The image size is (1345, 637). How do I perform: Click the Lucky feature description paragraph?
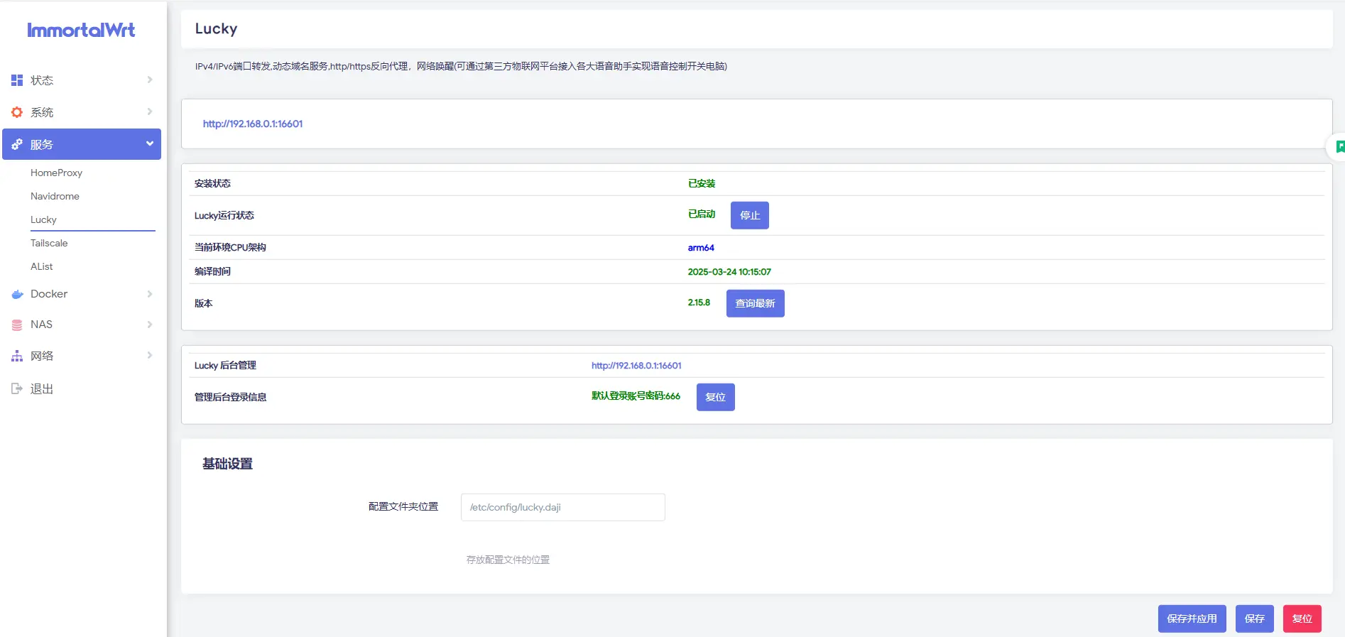pyautogui.click(x=462, y=66)
